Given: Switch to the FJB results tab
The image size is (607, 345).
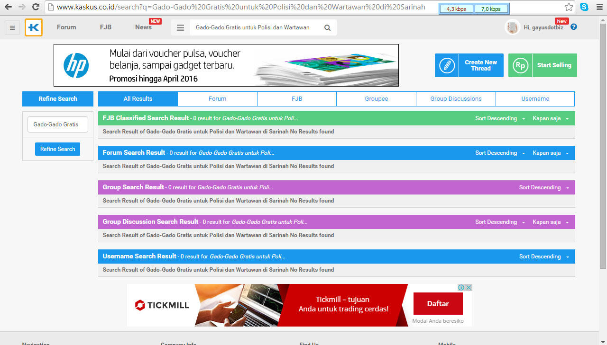Looking at the screenshot, I should pos(297,99).
